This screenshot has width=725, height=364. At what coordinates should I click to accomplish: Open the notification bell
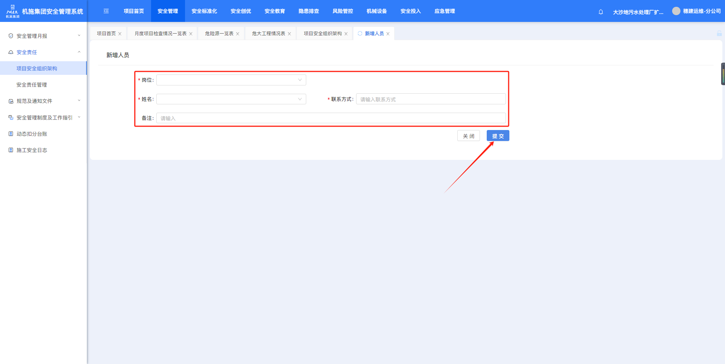coord(601,12)
